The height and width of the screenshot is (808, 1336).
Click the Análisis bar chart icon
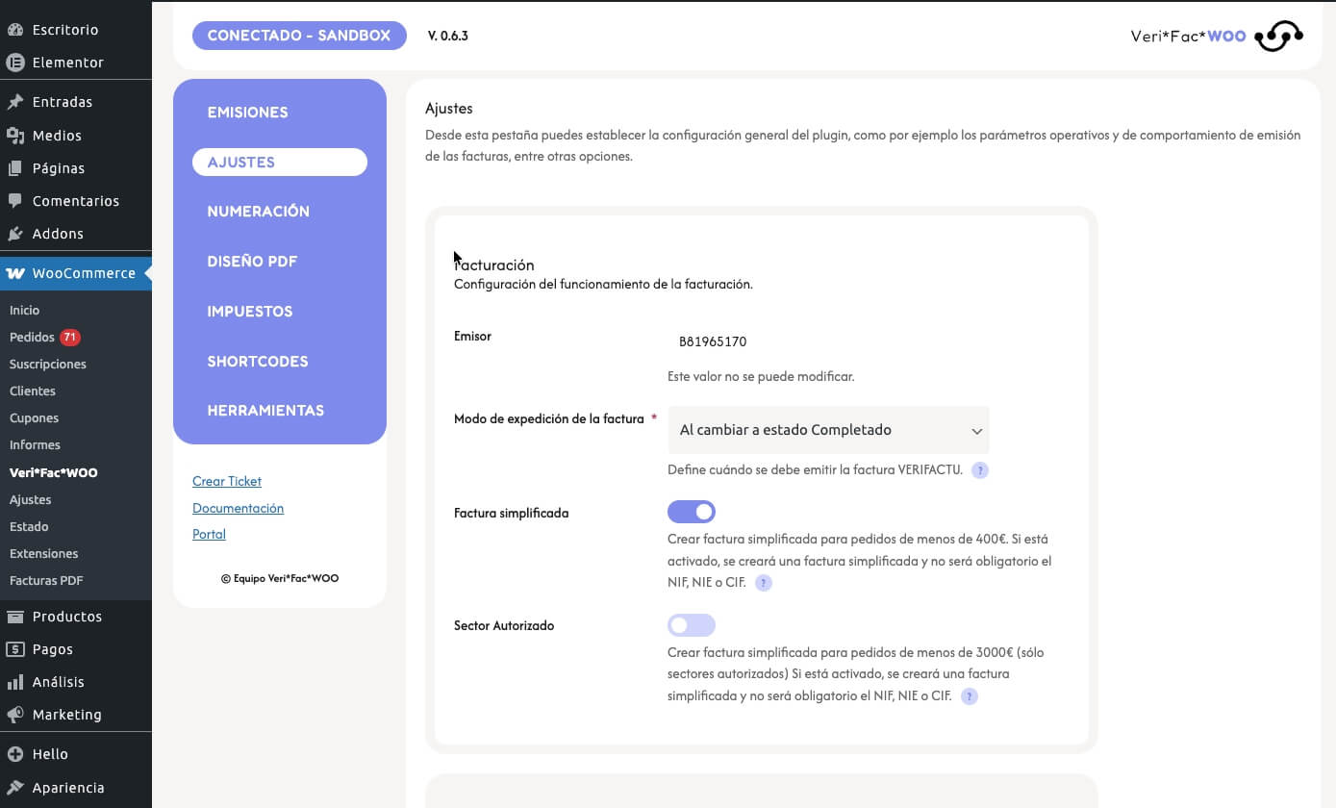coord(15,682)
